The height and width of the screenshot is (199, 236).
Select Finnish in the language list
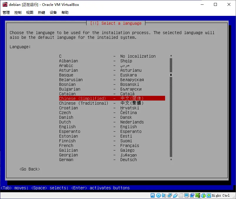112,141
